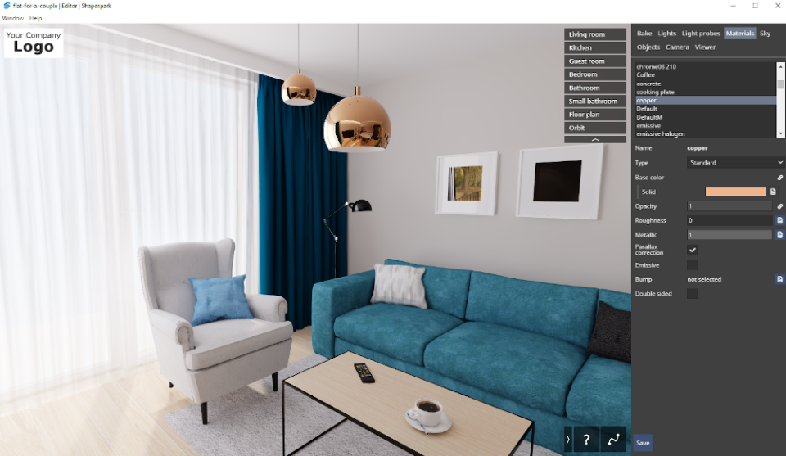Click the link icon beside Opacity

[x=779, y=206]
